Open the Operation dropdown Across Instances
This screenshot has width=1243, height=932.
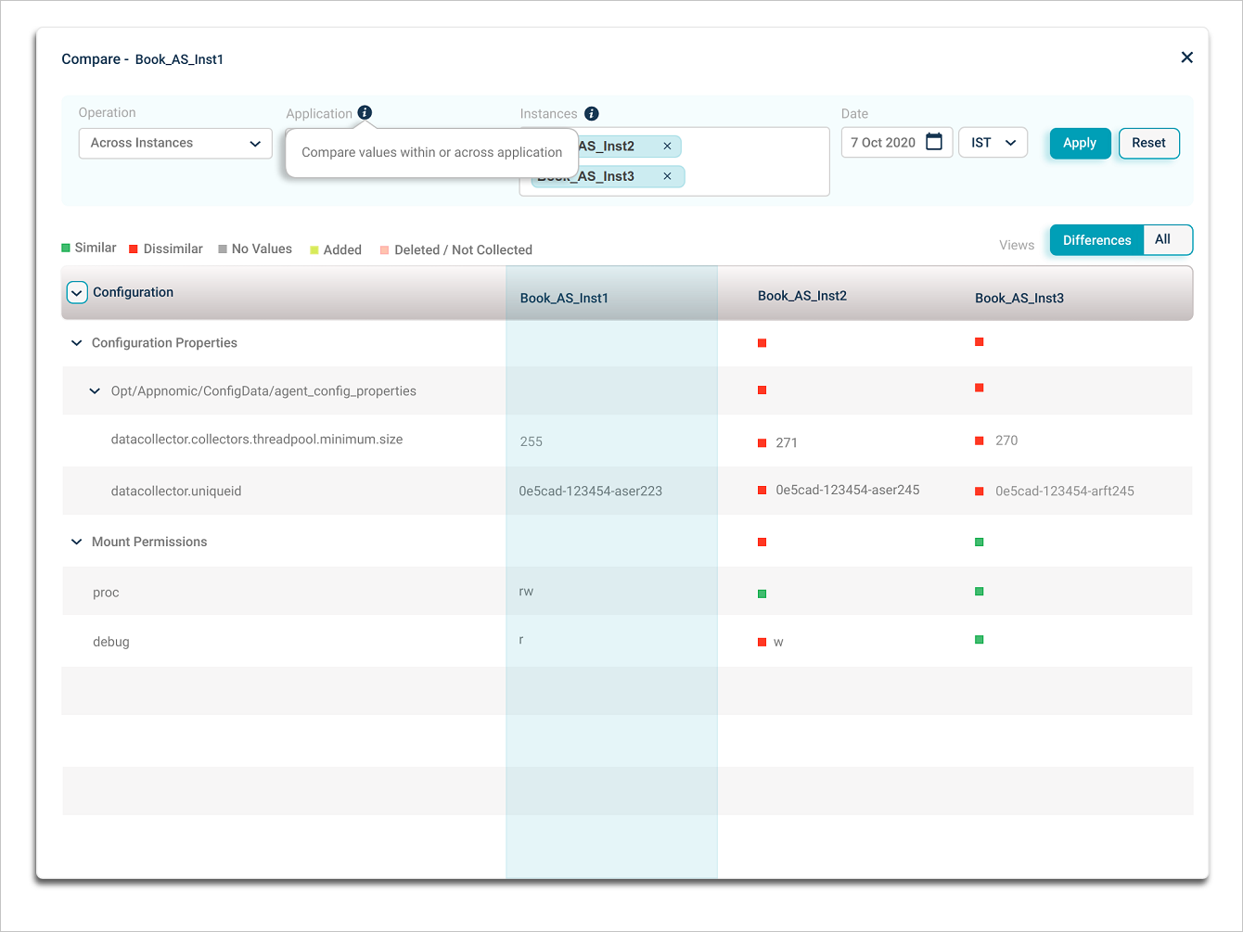point(175,144)
